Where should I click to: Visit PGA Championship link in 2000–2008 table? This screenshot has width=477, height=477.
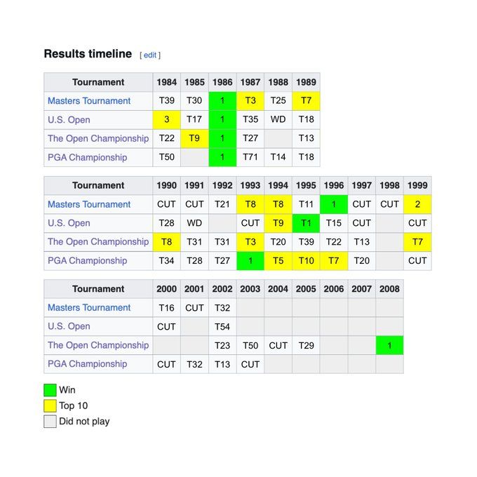(x=87, y=364)
